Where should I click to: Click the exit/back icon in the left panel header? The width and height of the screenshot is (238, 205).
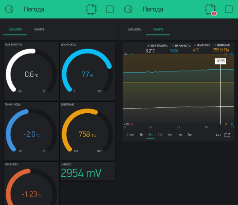[x=9, y=9]
